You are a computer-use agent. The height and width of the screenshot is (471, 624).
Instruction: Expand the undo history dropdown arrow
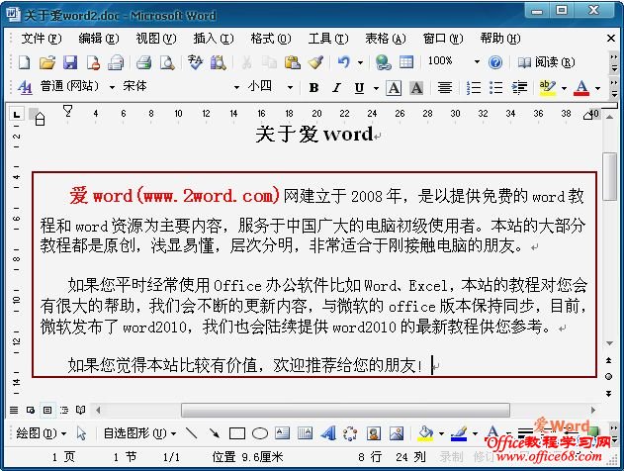360,62
